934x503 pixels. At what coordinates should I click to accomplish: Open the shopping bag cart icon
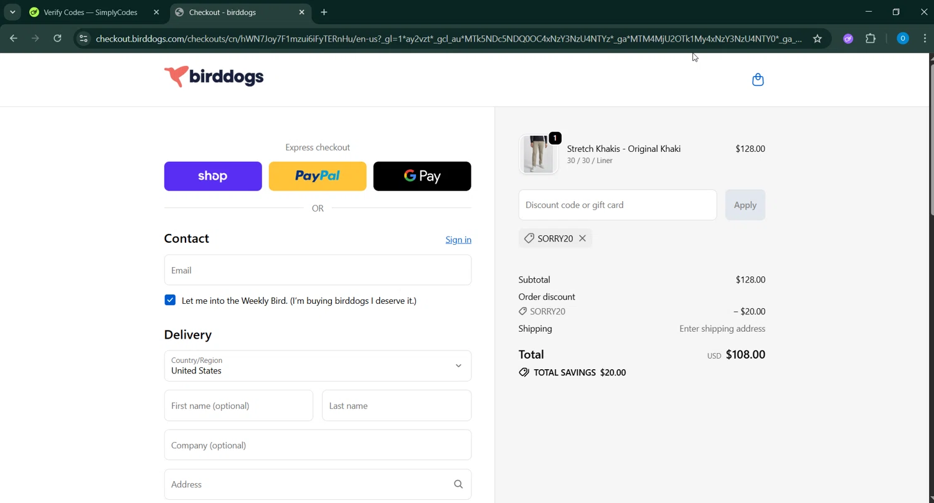click(x=758, y=80)
